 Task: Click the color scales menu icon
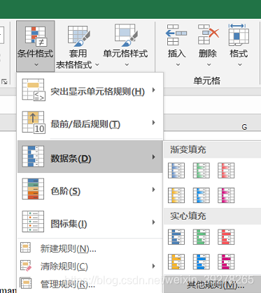click(x=33, y=189)
